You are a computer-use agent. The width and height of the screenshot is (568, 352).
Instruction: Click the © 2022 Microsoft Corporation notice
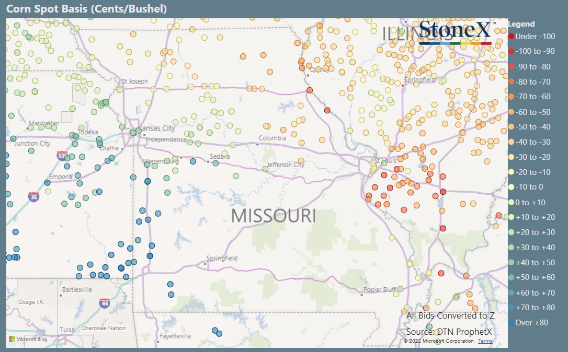(439, 341)
